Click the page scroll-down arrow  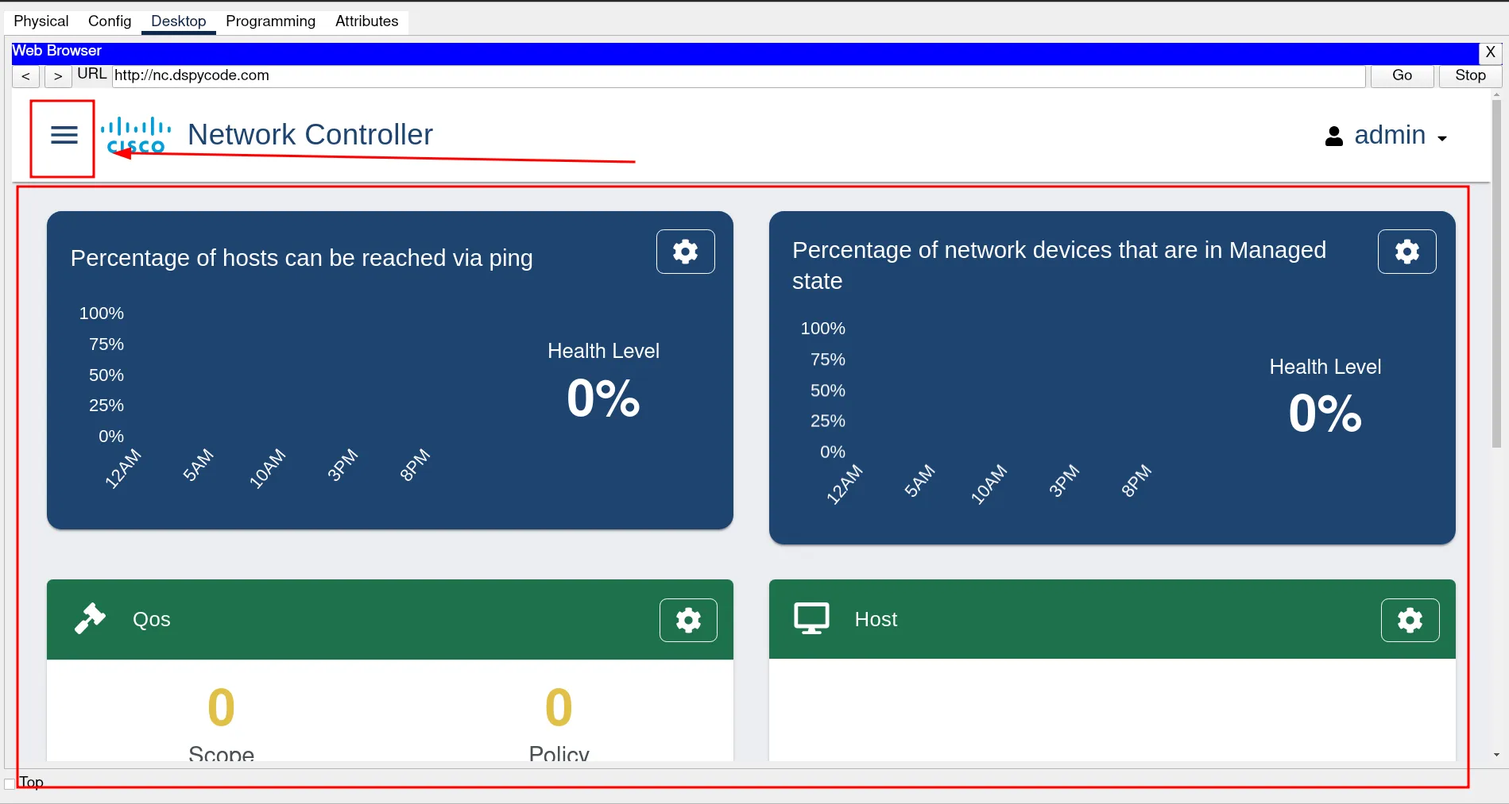pos(1496,755)
